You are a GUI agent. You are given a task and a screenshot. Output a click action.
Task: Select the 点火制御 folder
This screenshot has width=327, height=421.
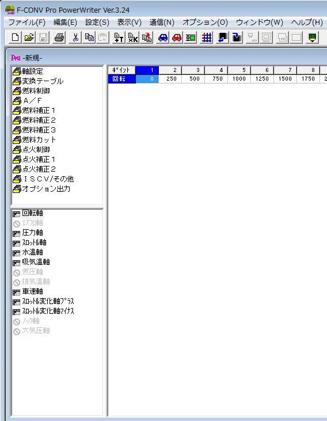32,150
